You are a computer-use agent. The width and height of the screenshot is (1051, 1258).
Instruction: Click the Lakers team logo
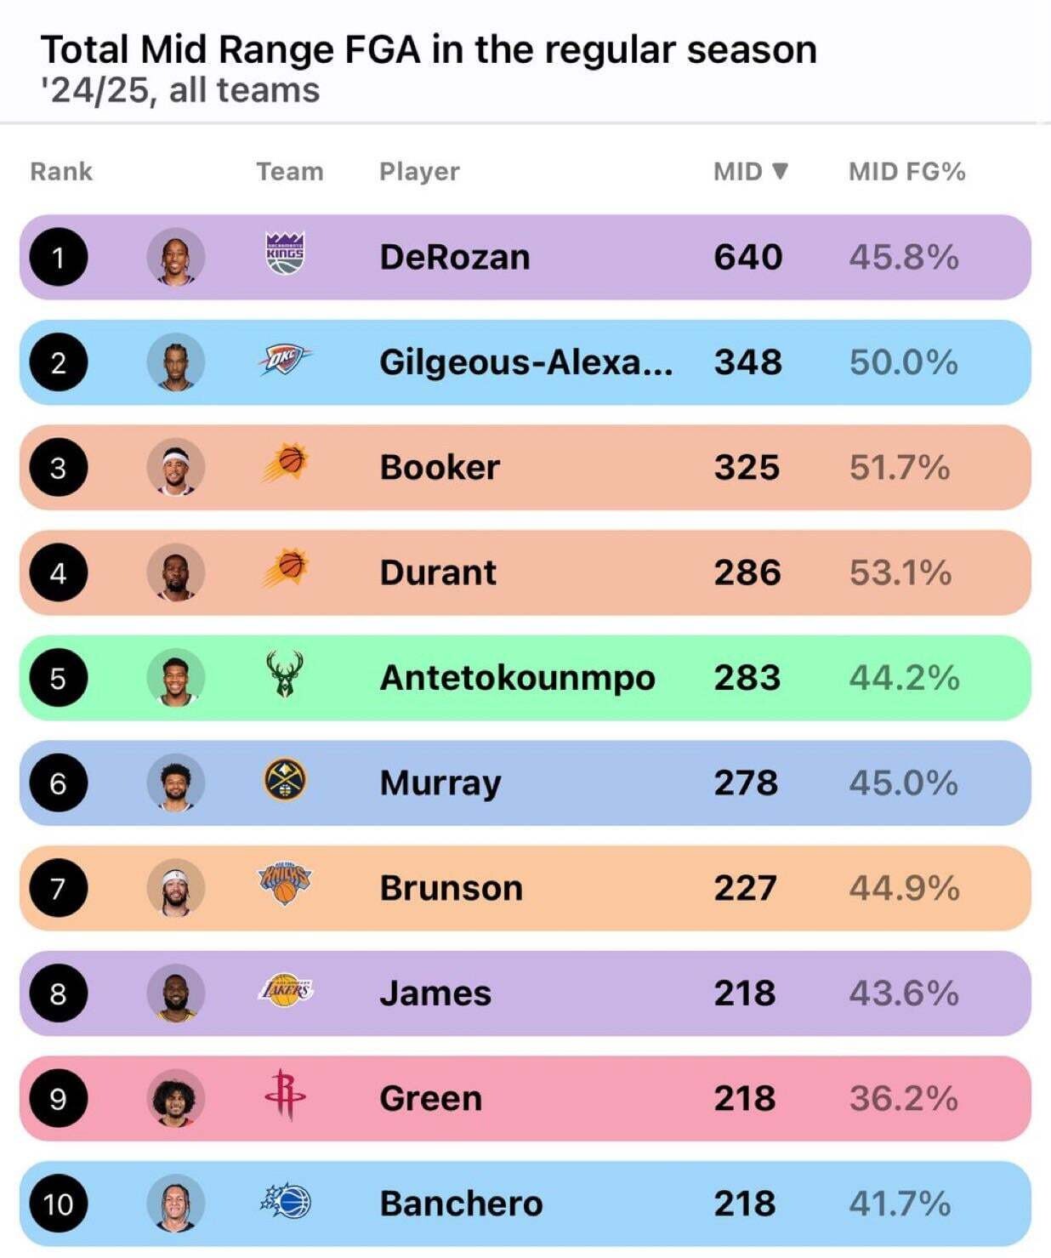click(286, 991)
